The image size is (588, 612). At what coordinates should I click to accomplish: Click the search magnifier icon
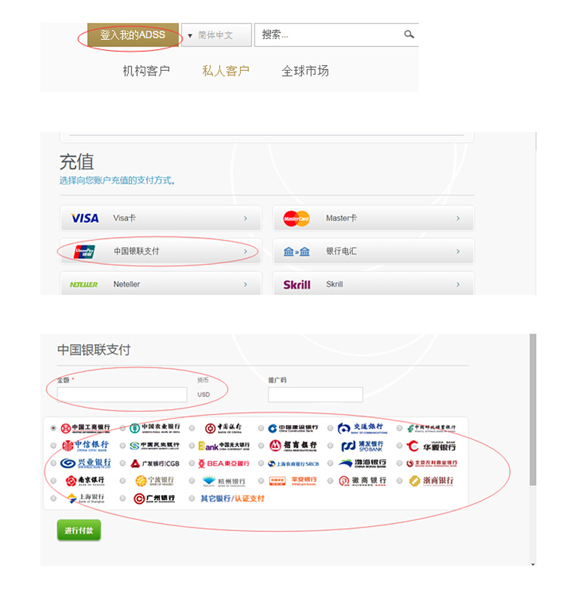click(x=409, y=35)
